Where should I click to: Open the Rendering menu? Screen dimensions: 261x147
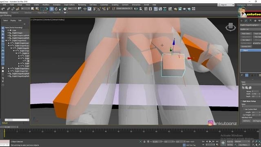click(82, 5)
